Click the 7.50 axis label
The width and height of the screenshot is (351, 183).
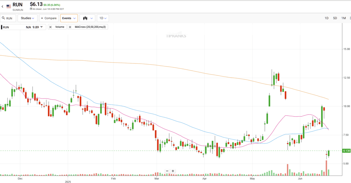coord(347,135)
